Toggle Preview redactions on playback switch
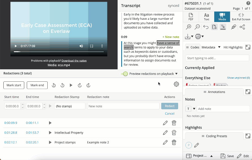The height and width of the screenshot is (160, 252). click(125, 74)
